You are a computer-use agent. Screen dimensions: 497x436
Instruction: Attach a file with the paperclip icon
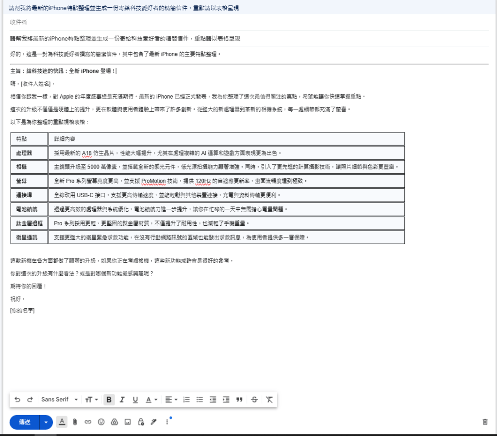point(75,422)
